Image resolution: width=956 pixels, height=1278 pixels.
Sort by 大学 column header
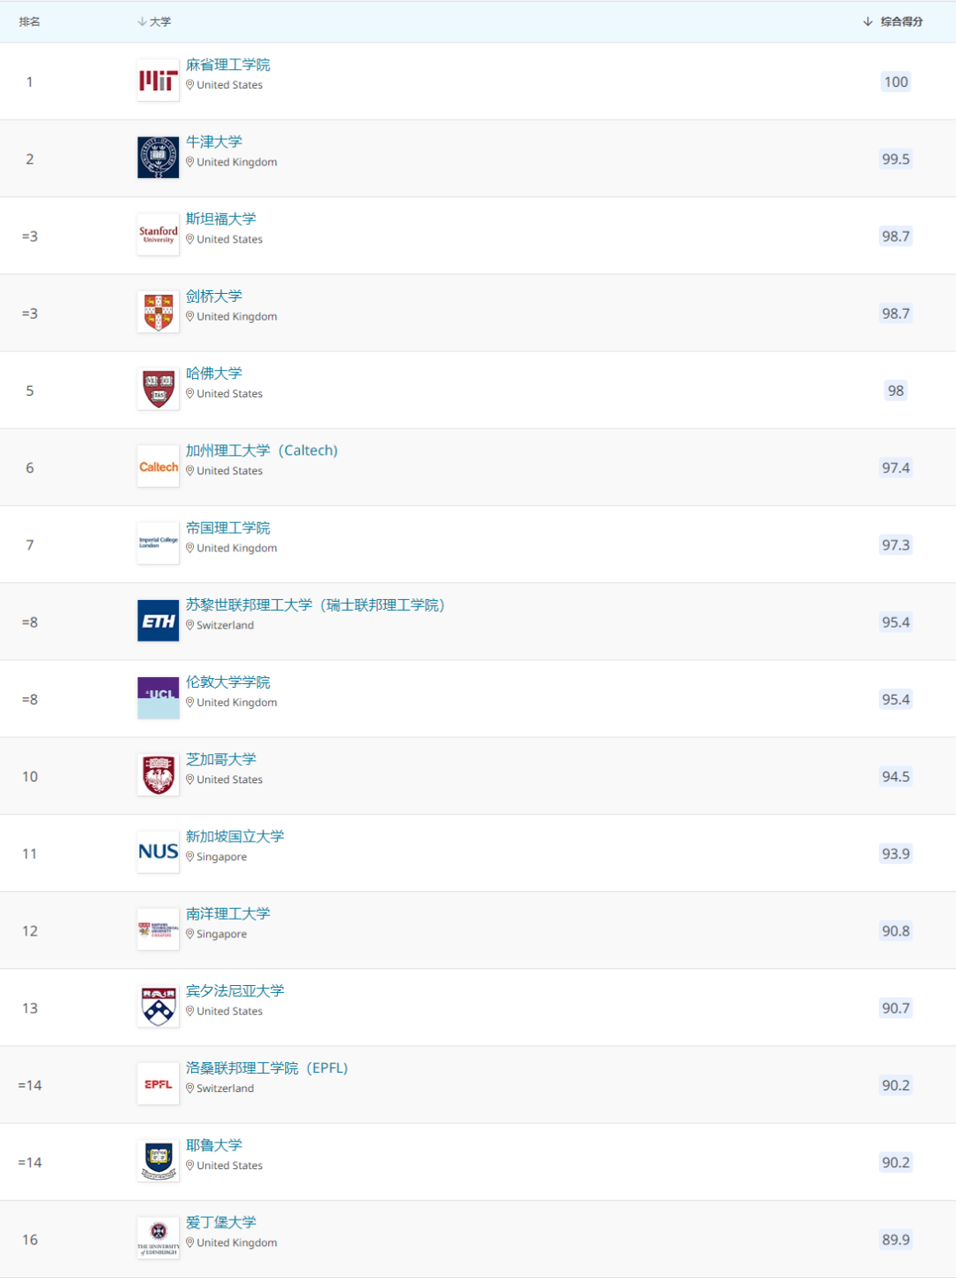tap(154, 21)
